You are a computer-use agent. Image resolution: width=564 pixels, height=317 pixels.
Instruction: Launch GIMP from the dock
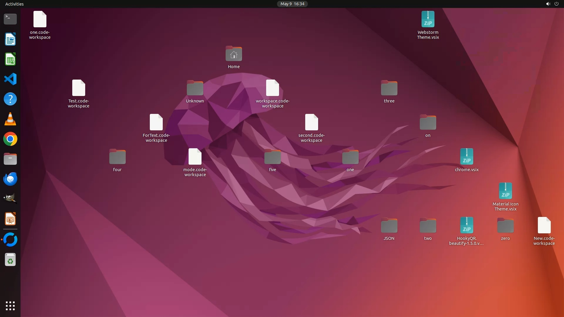click(10, 199)
